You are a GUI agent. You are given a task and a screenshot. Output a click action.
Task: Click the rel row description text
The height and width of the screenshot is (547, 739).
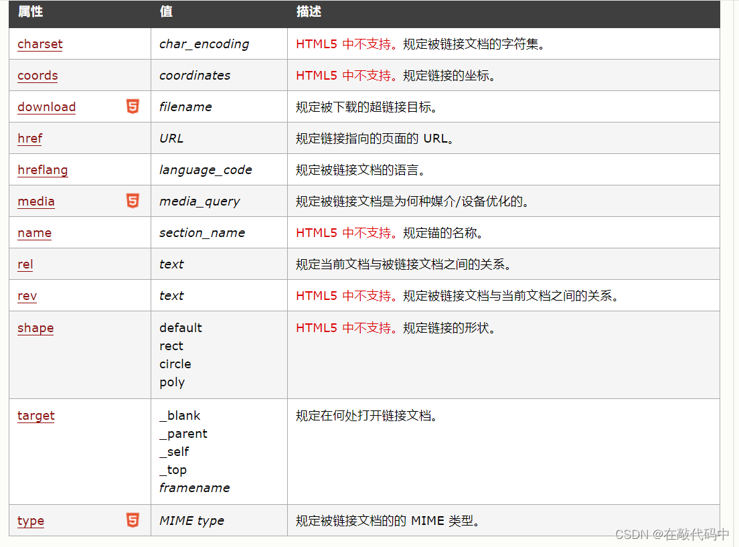tap(404, 264)
